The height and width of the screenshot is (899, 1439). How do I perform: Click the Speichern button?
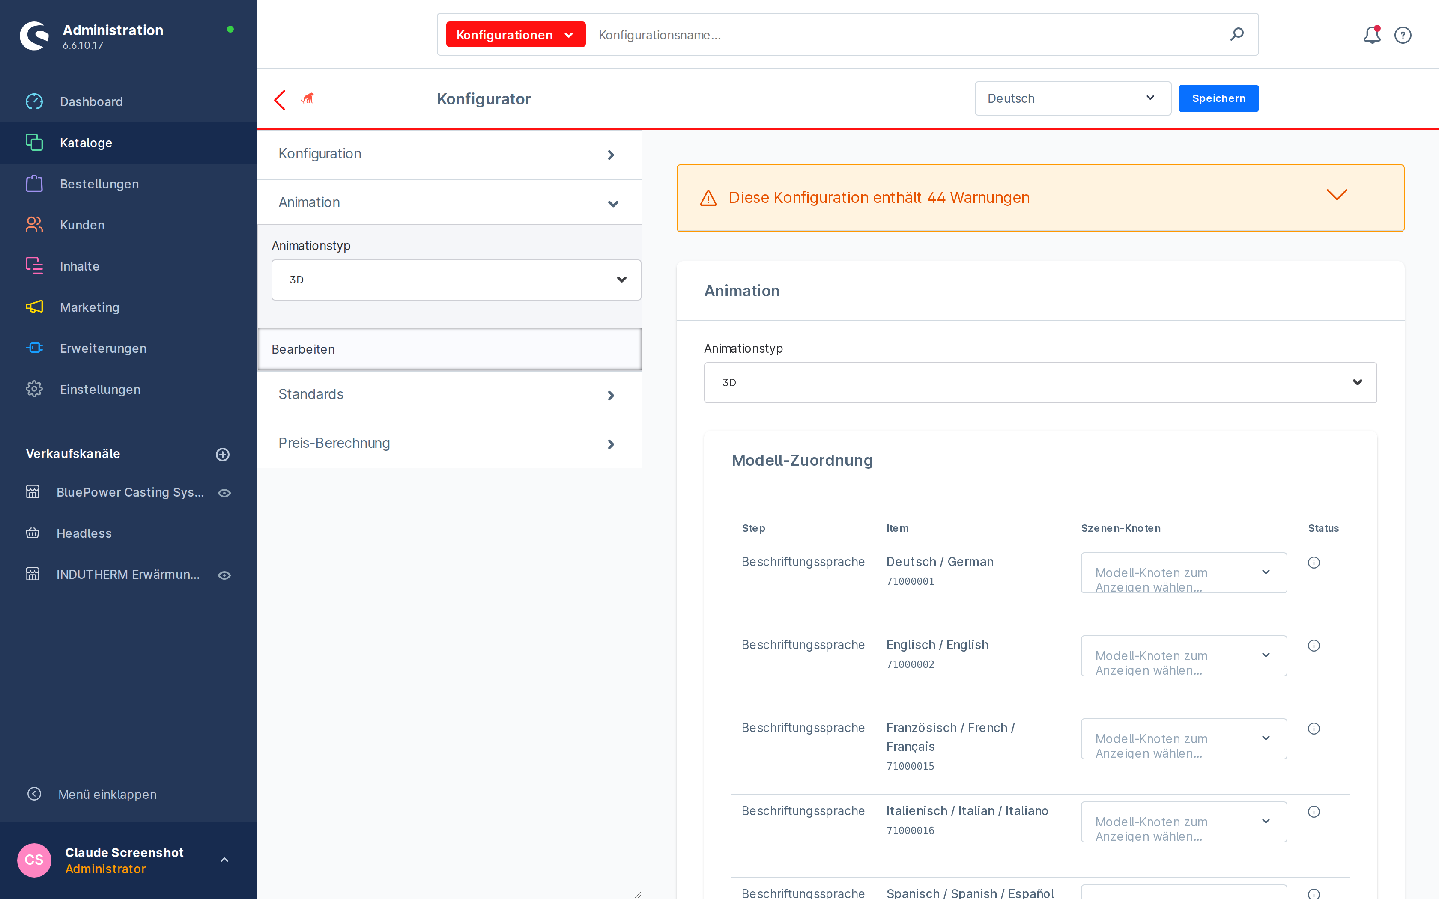coord(1218,98)
